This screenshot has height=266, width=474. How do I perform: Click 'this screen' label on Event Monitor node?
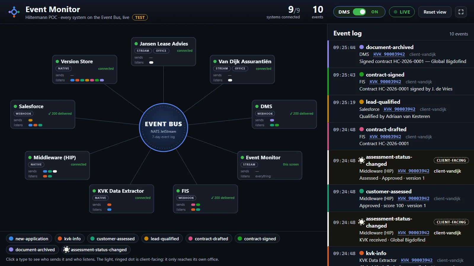(291, 165)
